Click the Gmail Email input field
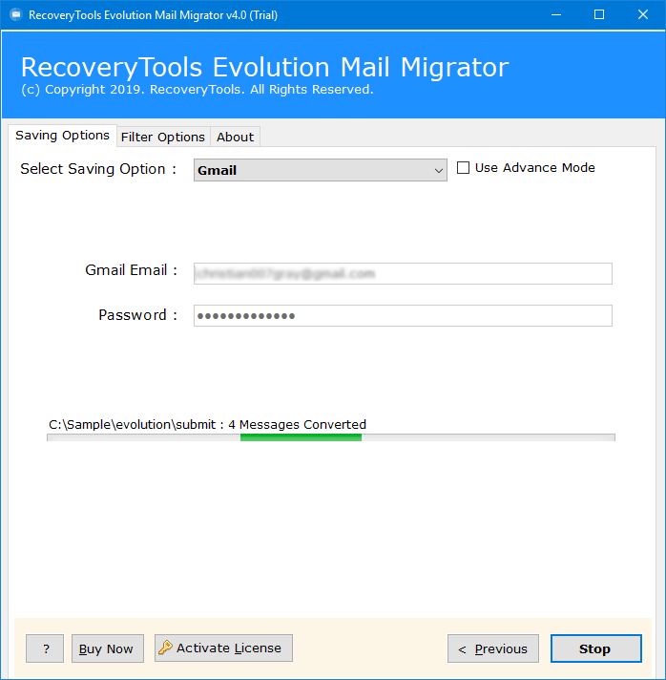 (x=403, y=274)
